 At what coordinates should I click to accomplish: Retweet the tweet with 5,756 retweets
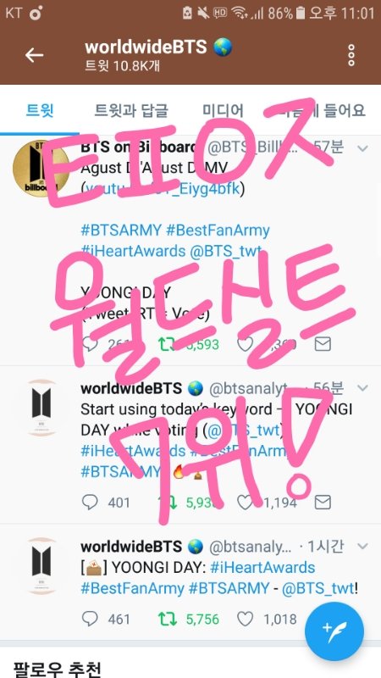pos(168,620)
